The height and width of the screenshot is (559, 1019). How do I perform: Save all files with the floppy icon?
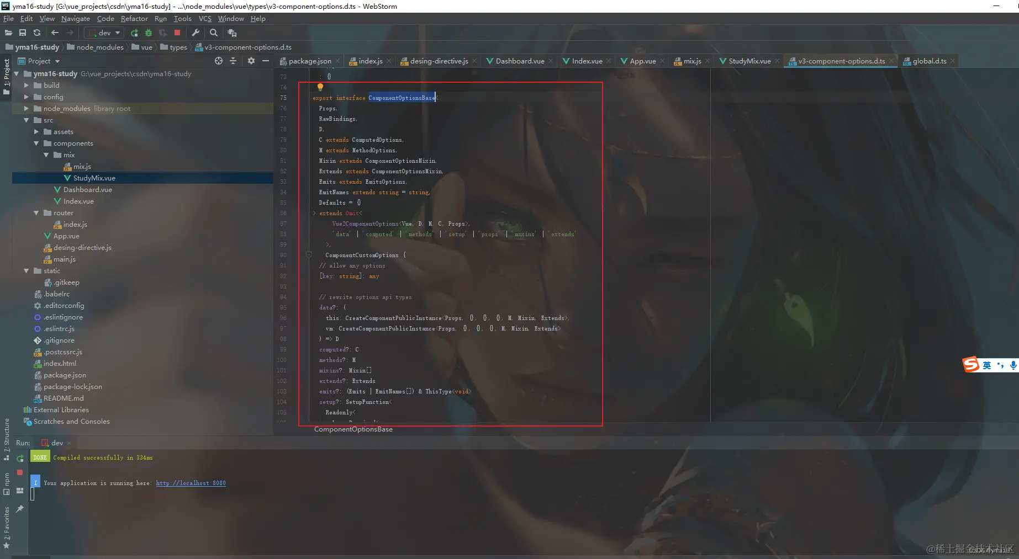click(x=23, y=33)
